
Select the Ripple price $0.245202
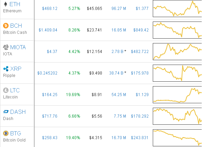47,73
